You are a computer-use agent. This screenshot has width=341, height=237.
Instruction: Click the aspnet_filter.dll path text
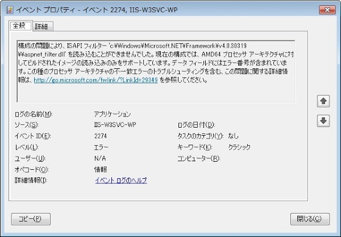[42, 54]
